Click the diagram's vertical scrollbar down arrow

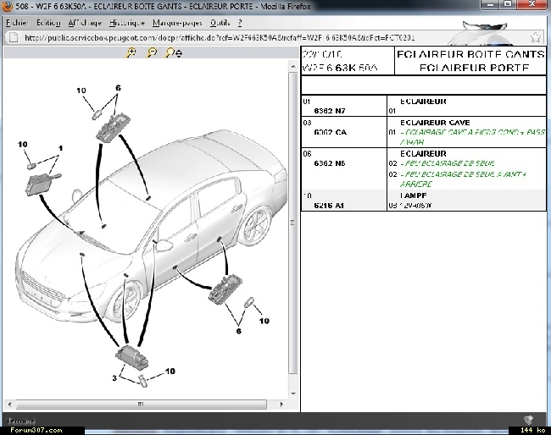[293, 394]
